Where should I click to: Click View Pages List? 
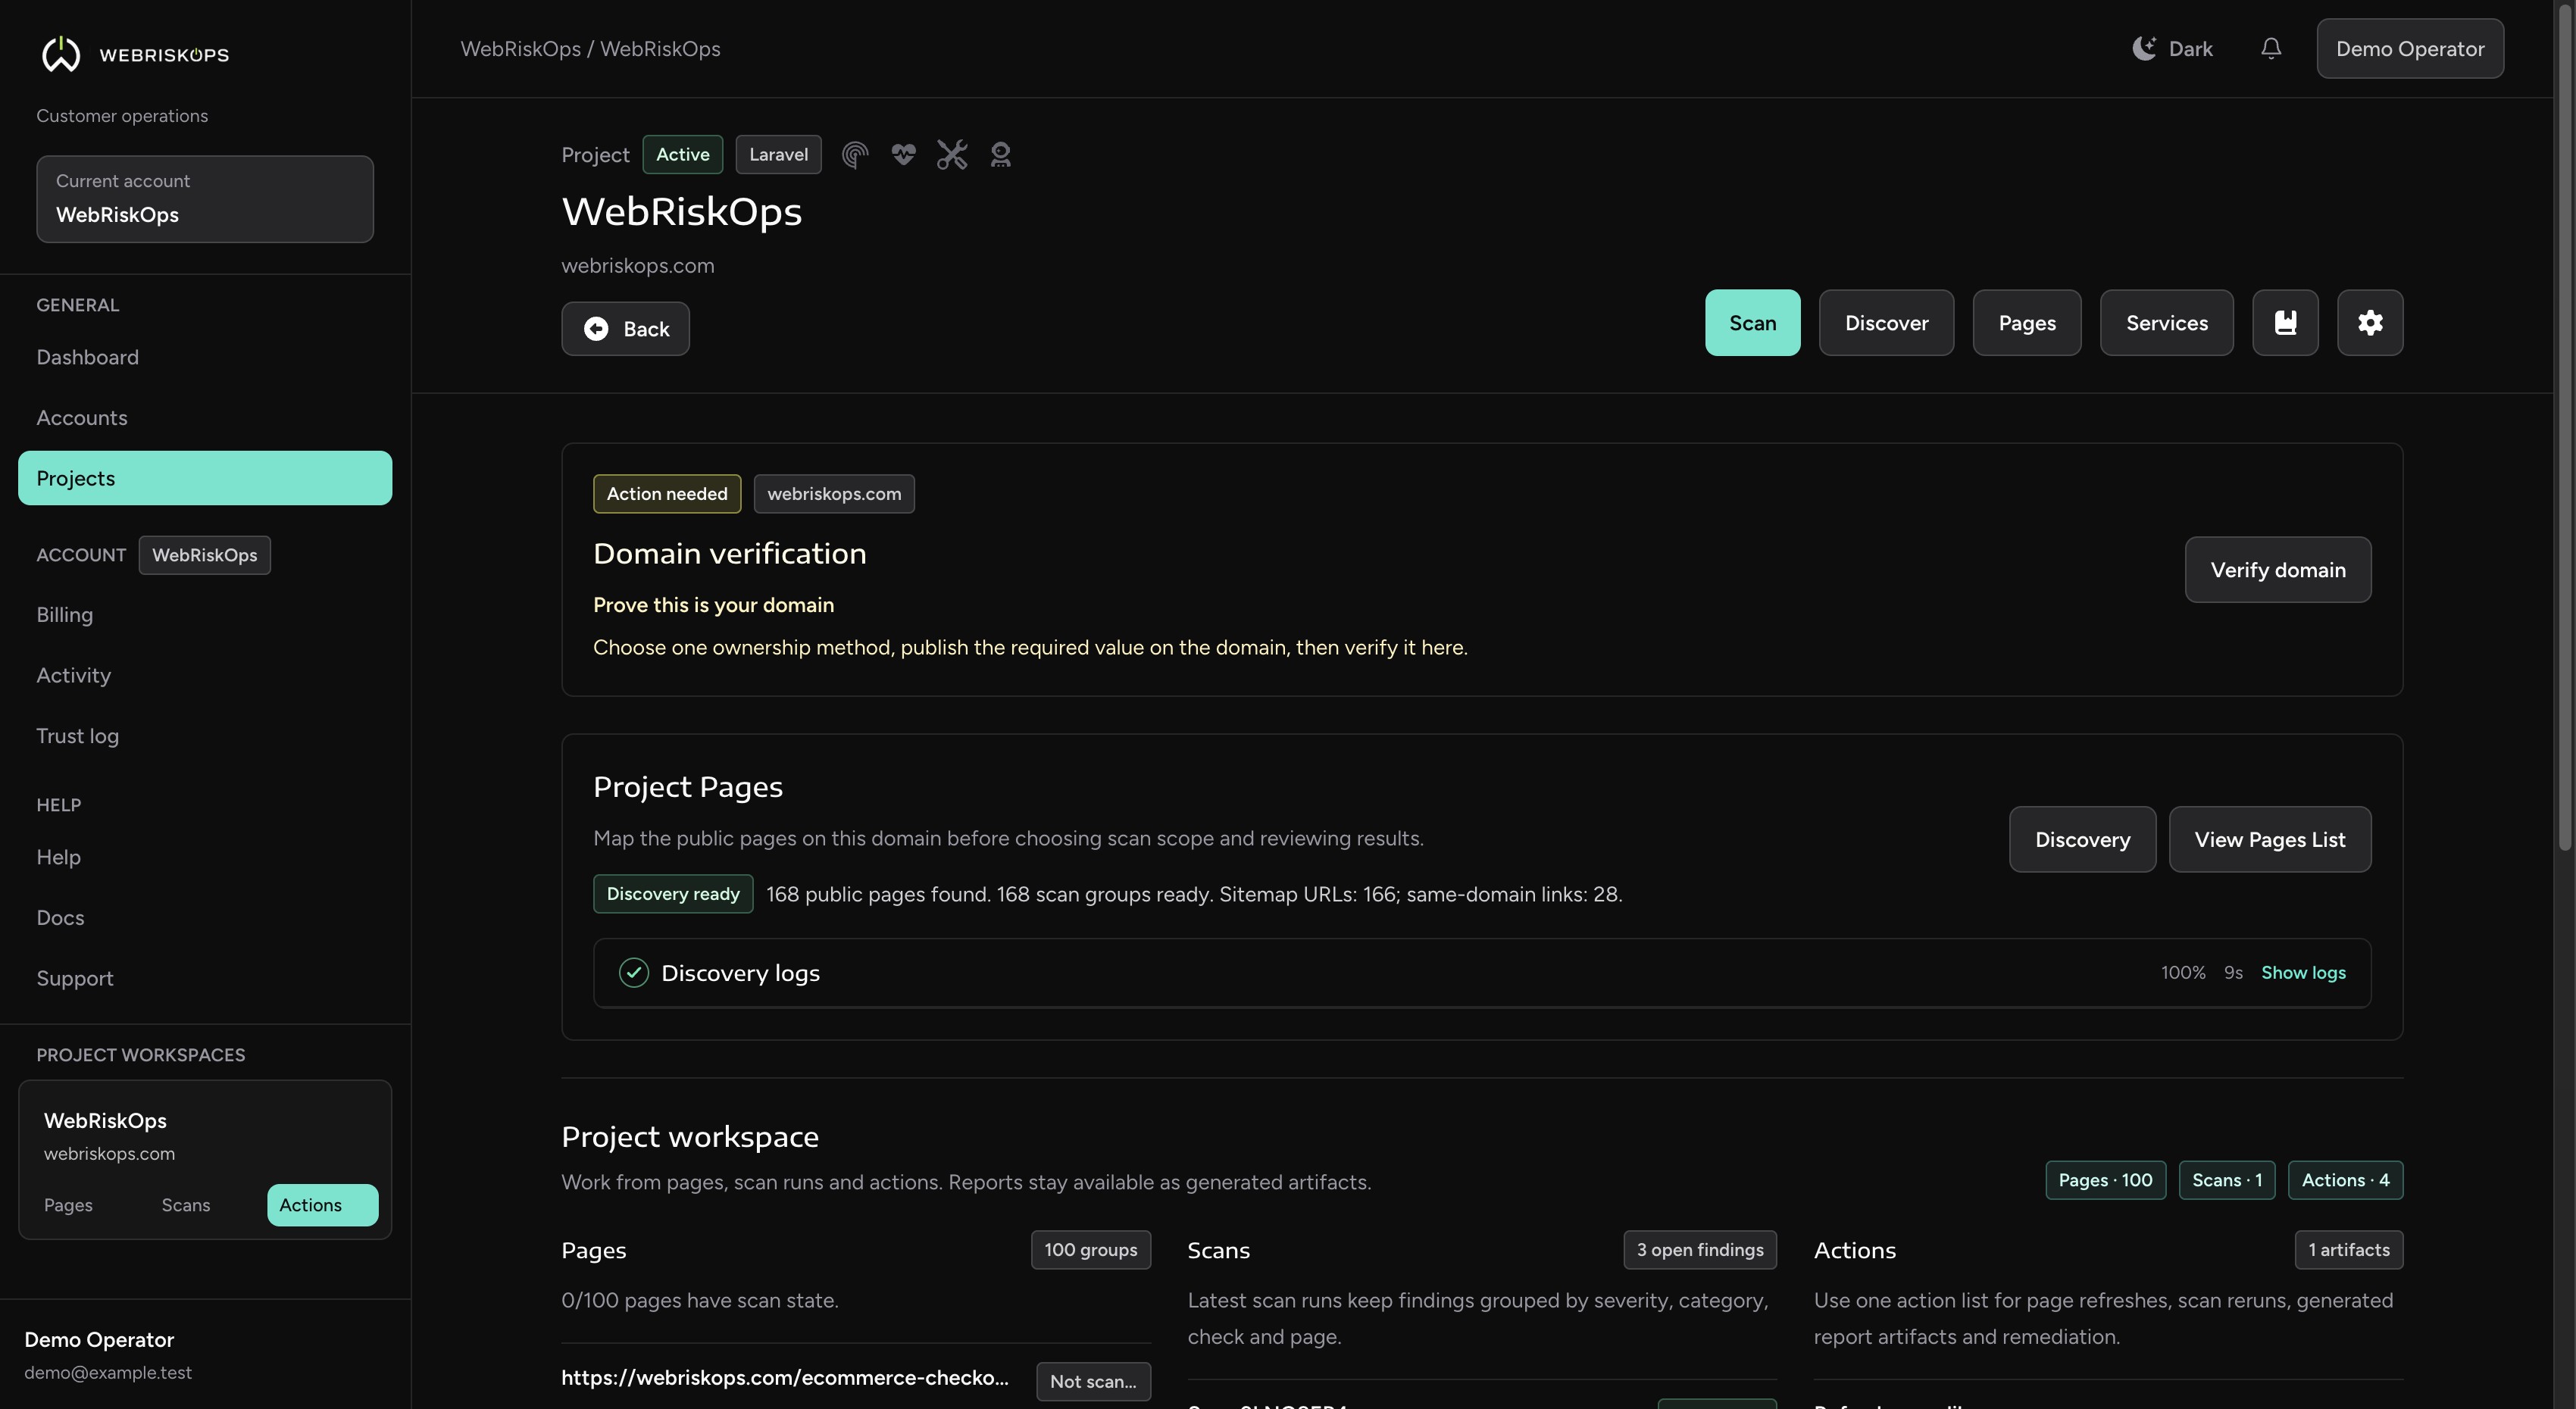click(2269, 840)
